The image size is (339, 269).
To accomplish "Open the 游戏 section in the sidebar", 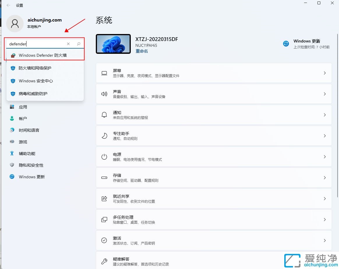I will point(24,142).
